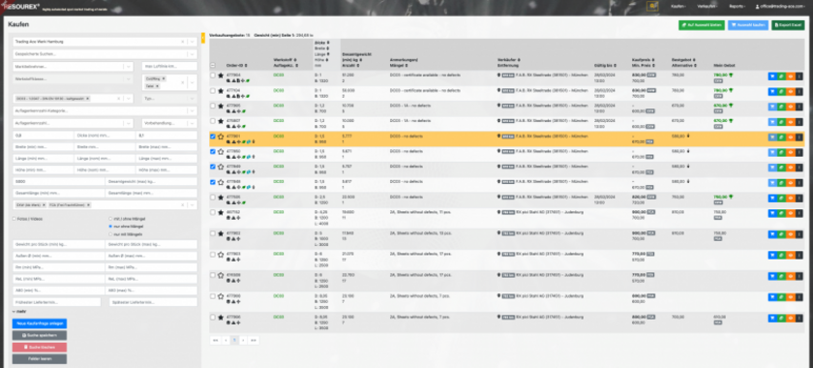813x368 pixels.
Task: Check the checkbox for order 477904
Action: pyautogui.click(x=213, y=76)
